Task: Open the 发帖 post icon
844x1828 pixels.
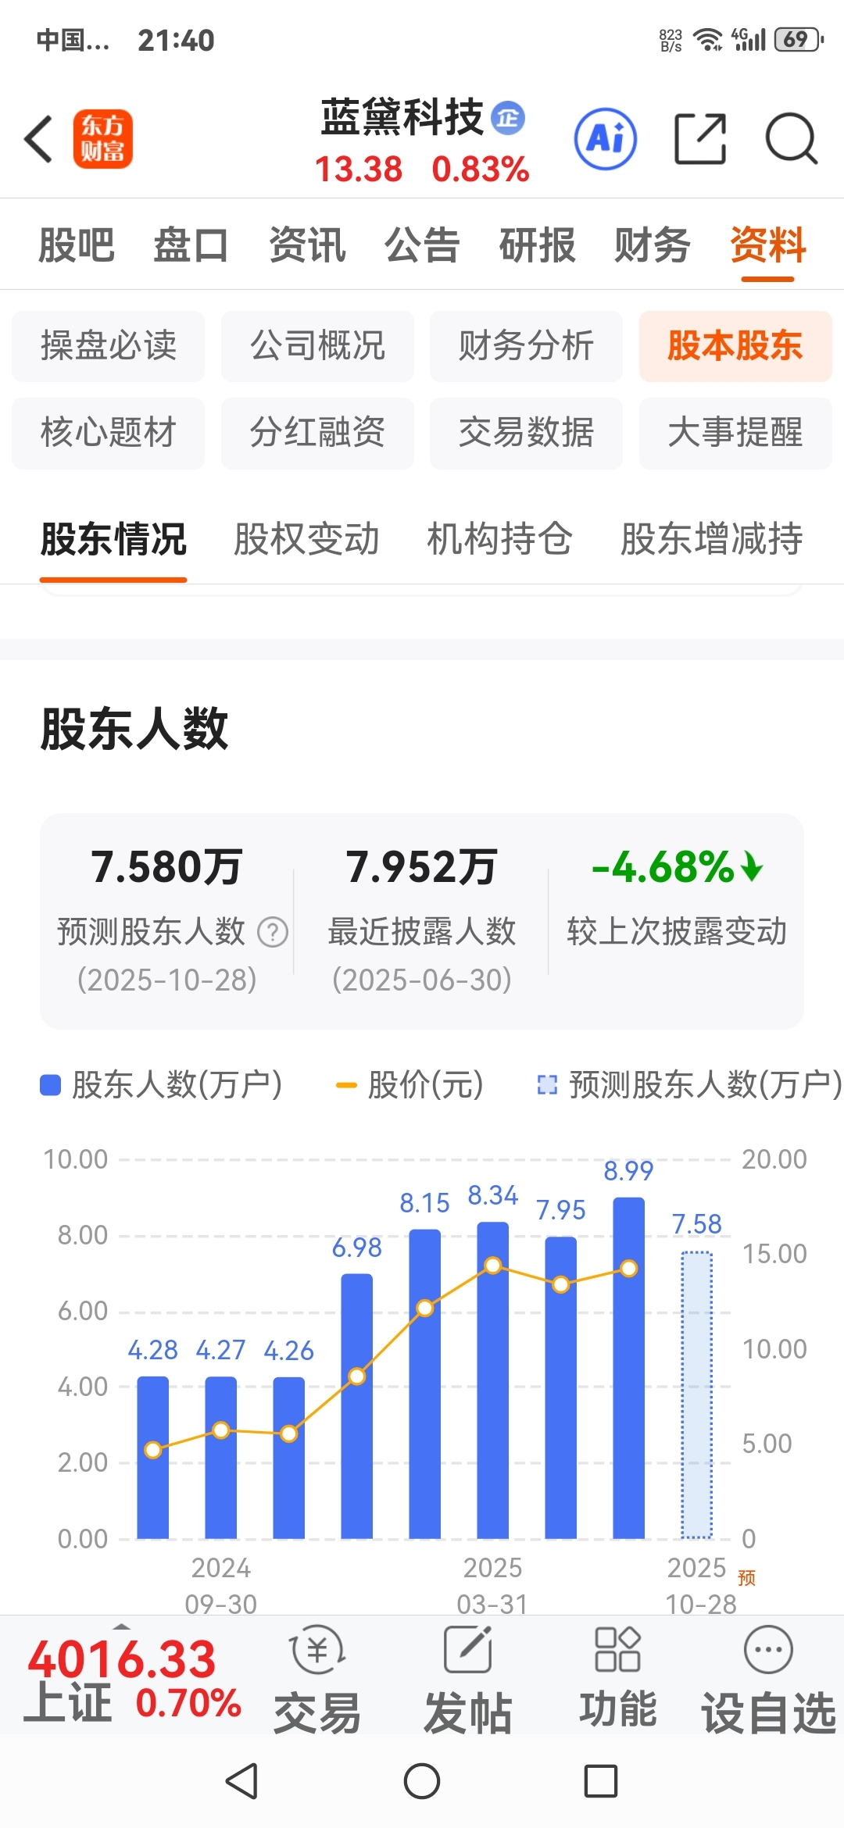Action: (468, 1650)
